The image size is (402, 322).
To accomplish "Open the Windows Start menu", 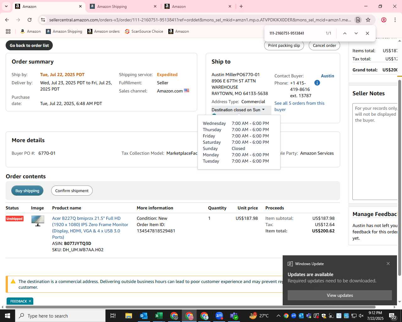I will 8,316.
